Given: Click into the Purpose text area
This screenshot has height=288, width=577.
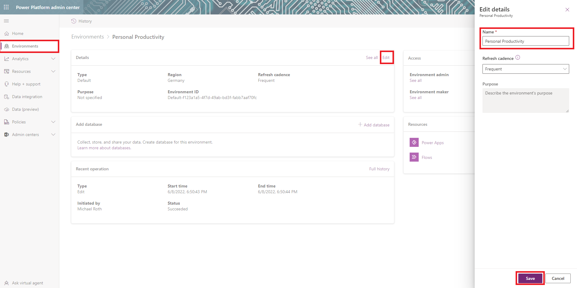Looking at the screenshot, I should 526,101.
